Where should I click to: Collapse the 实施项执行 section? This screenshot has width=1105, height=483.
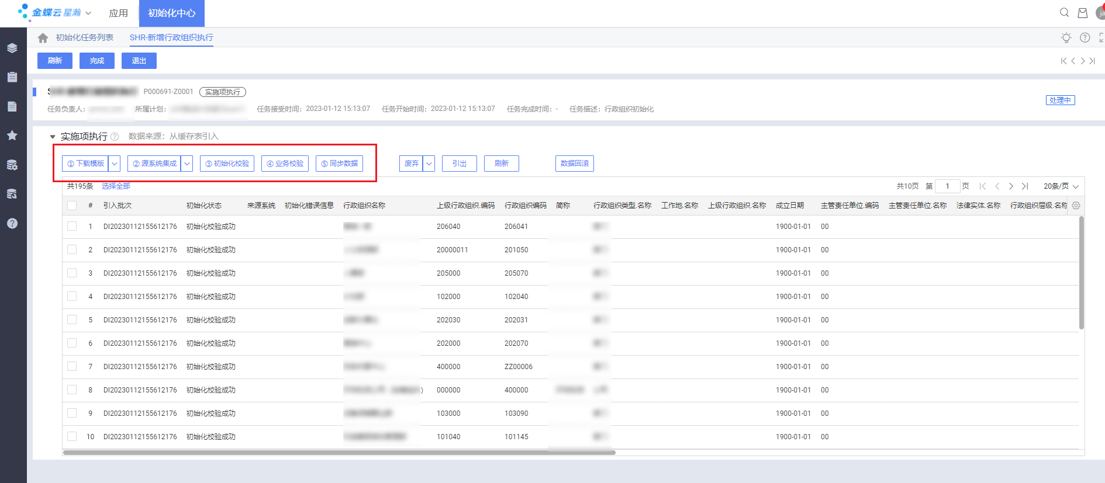pyautogui.click(x=53, y=137)
